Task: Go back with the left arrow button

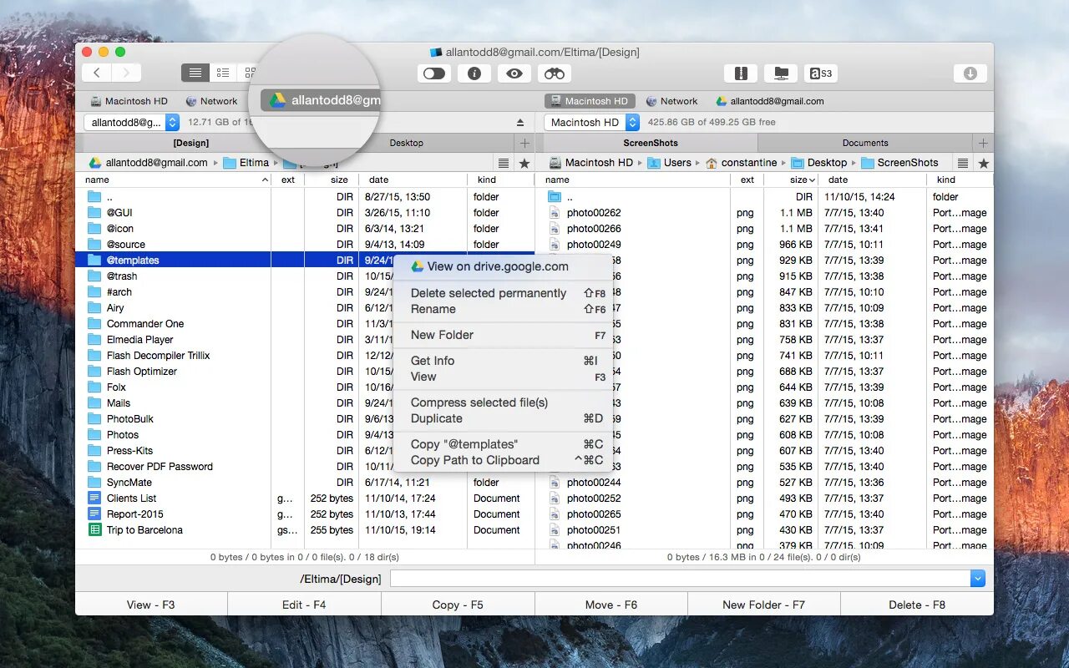Action: point(97,73)
